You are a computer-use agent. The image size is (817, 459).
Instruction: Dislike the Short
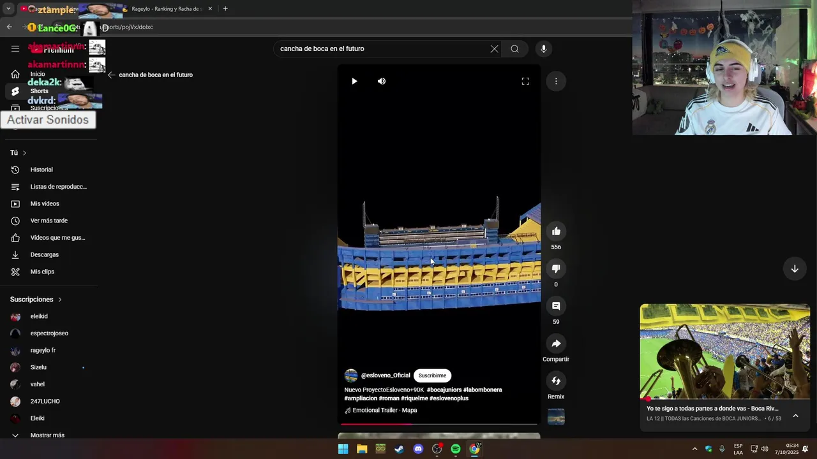coord(556,268)
